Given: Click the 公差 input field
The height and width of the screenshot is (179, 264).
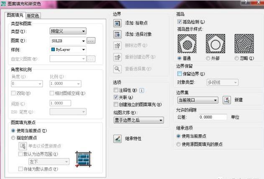Looking at the screenshot, I should point(213,117).
